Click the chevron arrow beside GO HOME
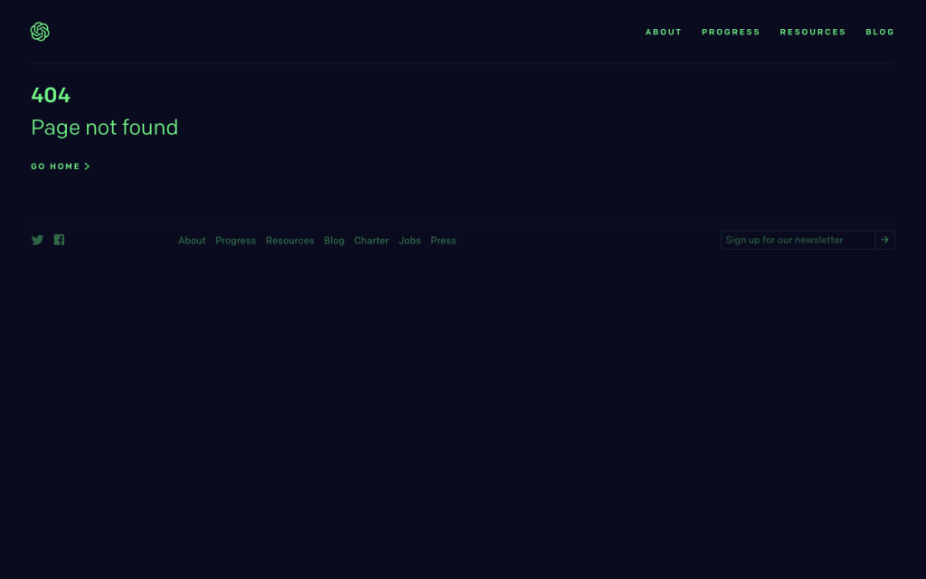926x579 pixels. 87,166
